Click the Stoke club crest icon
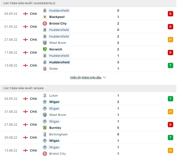This screenshot has height=156, width=179. (x=45, y=69)
